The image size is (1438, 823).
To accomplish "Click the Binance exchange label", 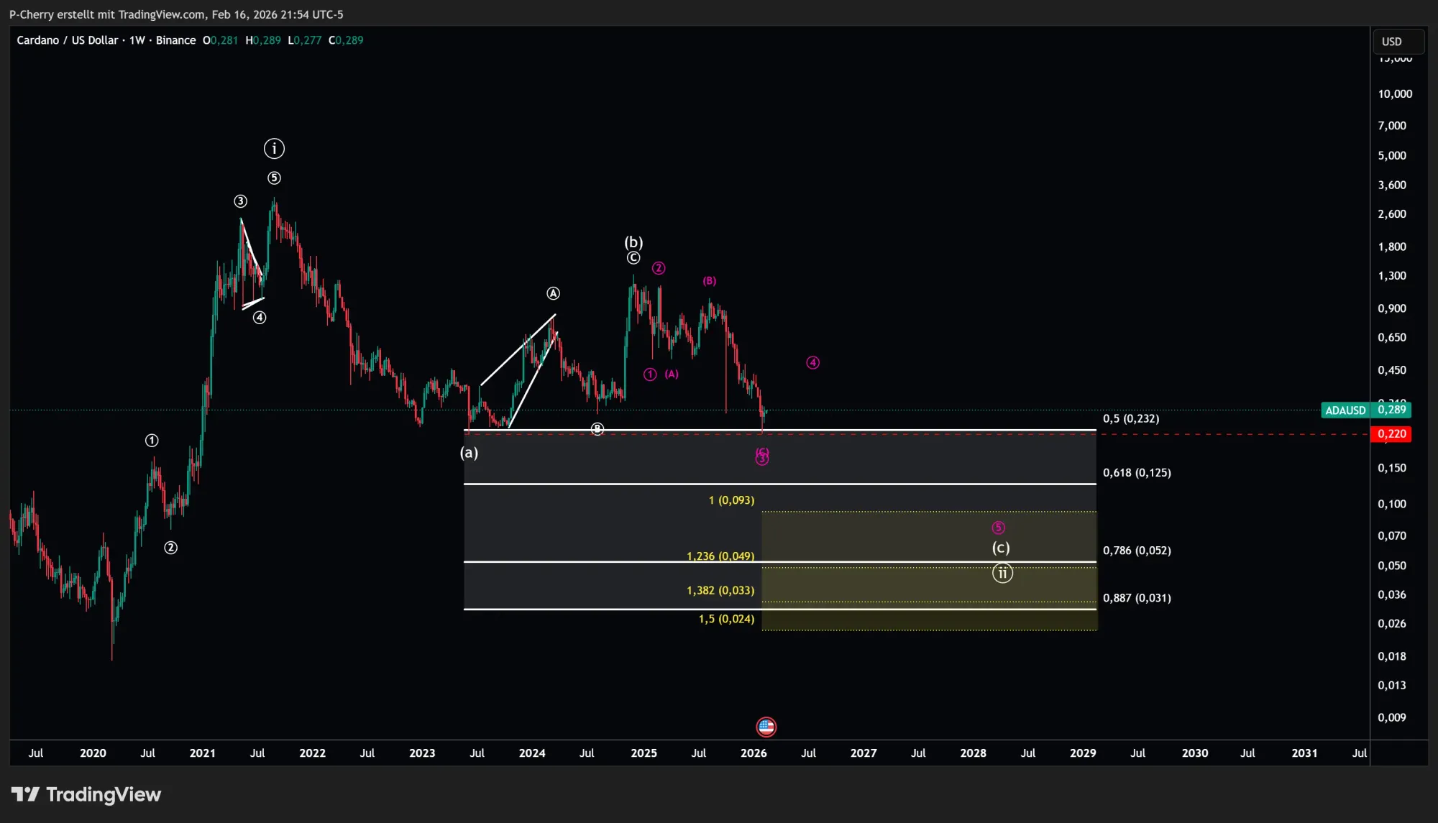I will coord(175,40).
